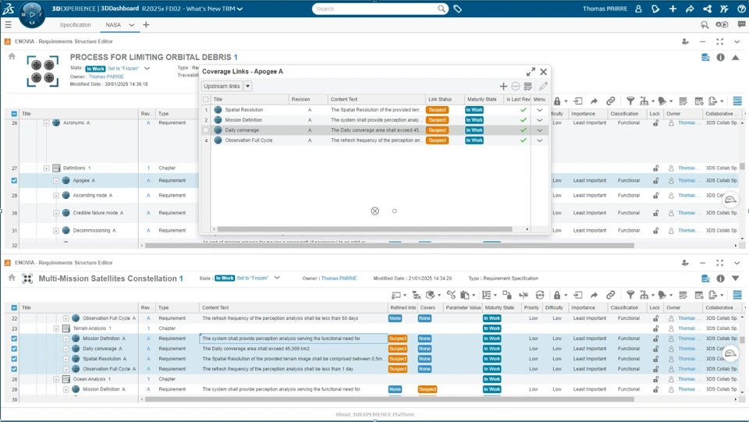The width and height of the screenshot is (749, 422).
Task: Collapse the Ocean Analysis 1 chapter
Action: (56, 379)
